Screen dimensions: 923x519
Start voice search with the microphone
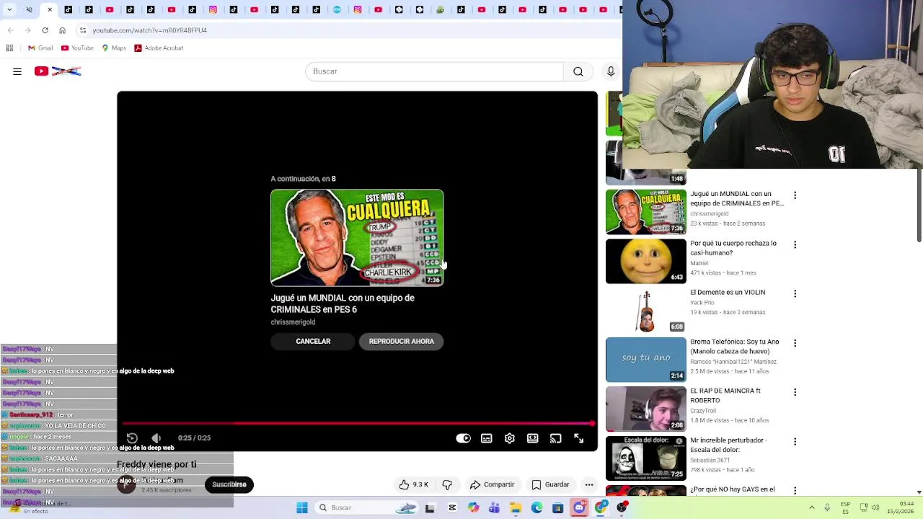[611, 71]
